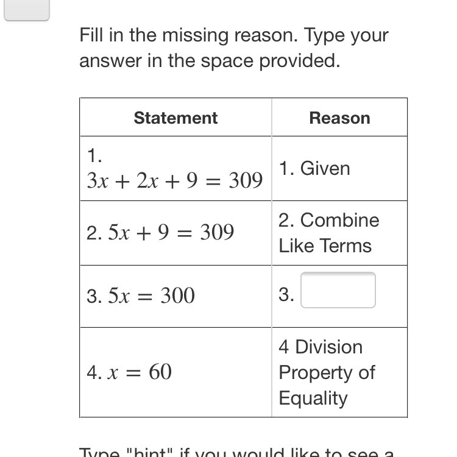Click the number 300 in statement 3
This screenshot has width=457, height=457.
click(177, 296)
